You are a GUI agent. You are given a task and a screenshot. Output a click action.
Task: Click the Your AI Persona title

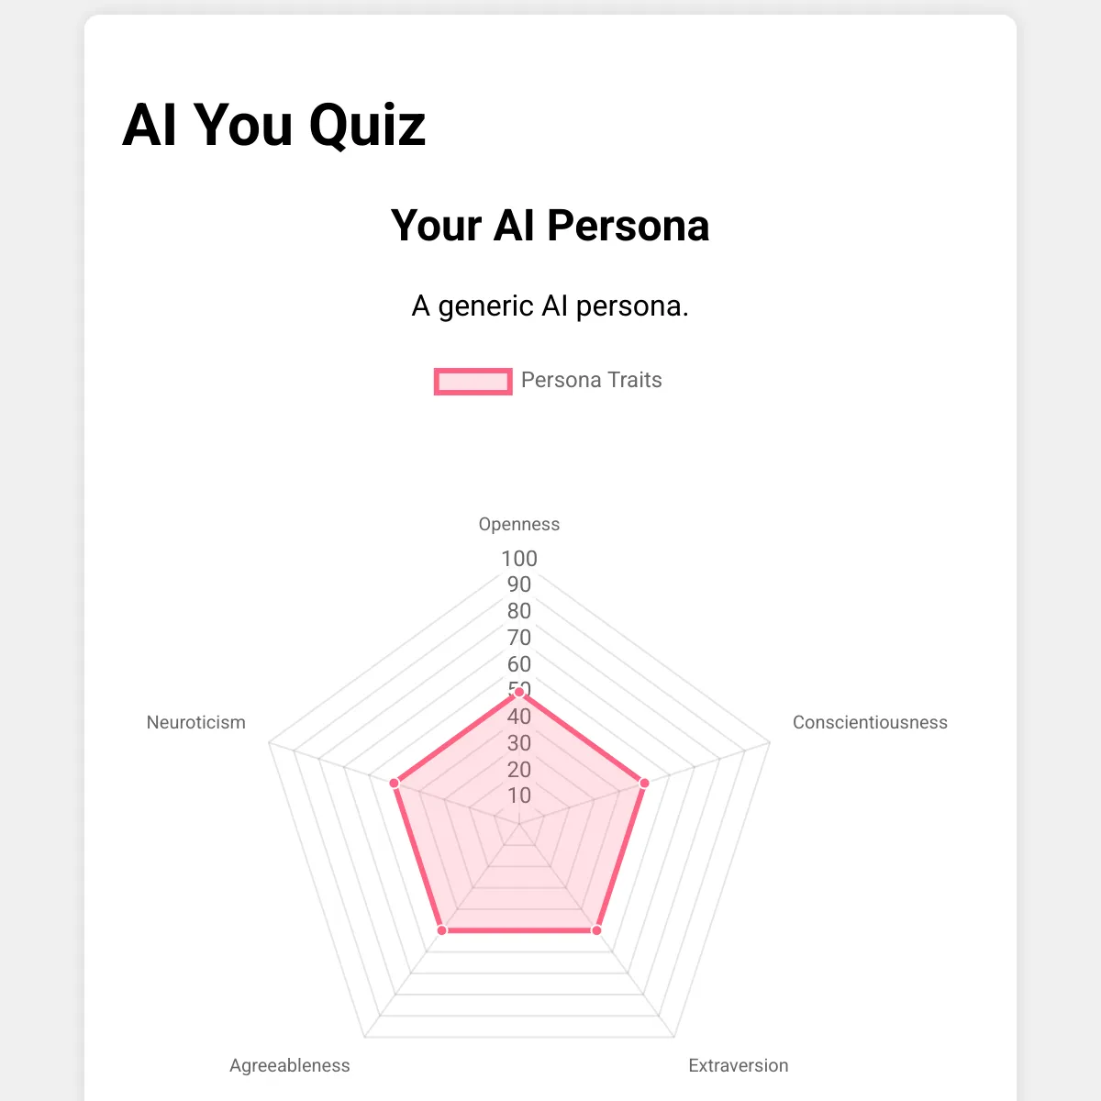[550, 226]
